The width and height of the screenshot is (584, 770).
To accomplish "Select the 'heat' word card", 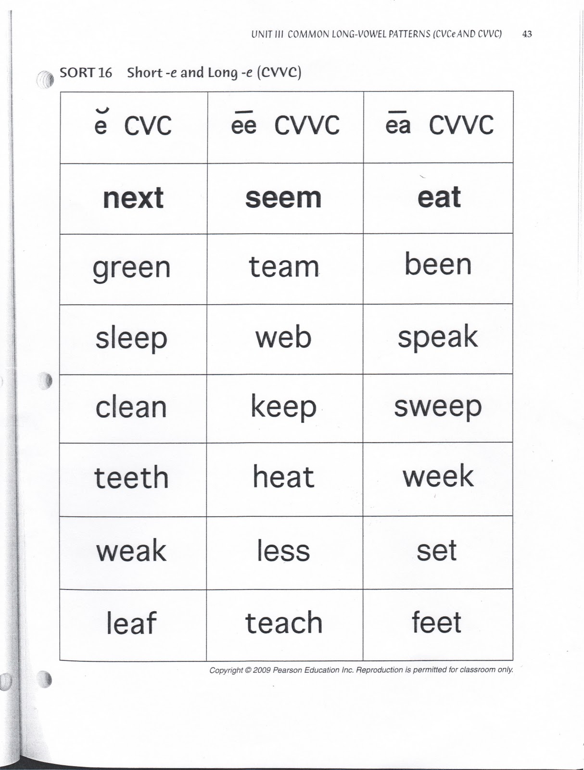I will (x=285, y=480).
